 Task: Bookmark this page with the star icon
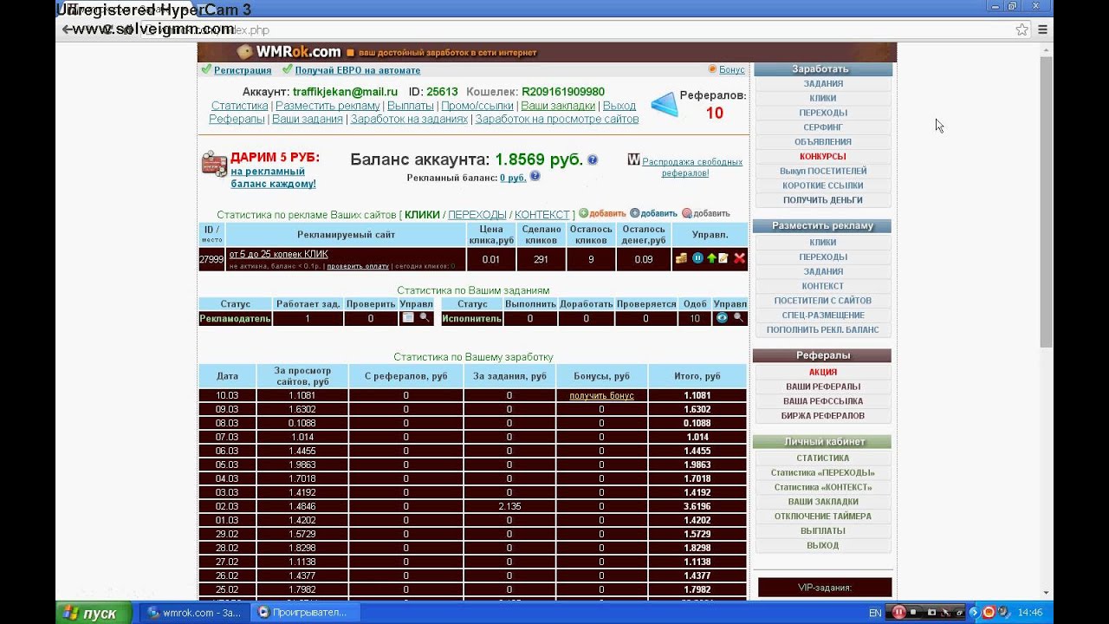pyautogui.click(x=1021, y=29)
